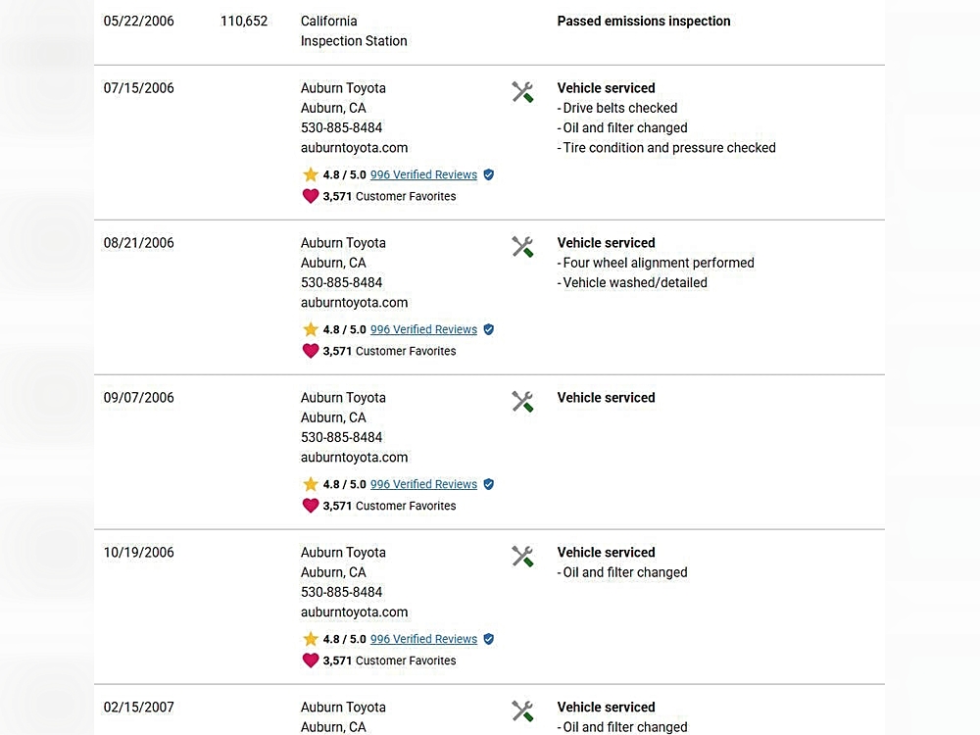The height and width of the screenshot is (735, 980).
Task: Click the service wrench icon for 07/15/2006
Action: (522, 92)
